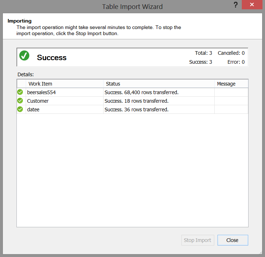Select the Customer work item row
Image resolution: width=265 pixels, height=257 pixels.
[x=38, y=101]
